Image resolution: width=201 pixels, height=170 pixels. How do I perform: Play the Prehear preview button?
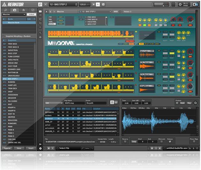tap(177, 103)
